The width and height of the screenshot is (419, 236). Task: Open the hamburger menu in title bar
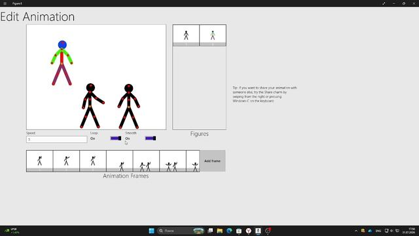point(5,3)
